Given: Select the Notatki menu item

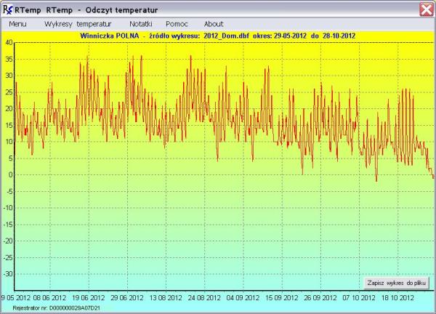Looking at the screenshot, I should point(140,24).
